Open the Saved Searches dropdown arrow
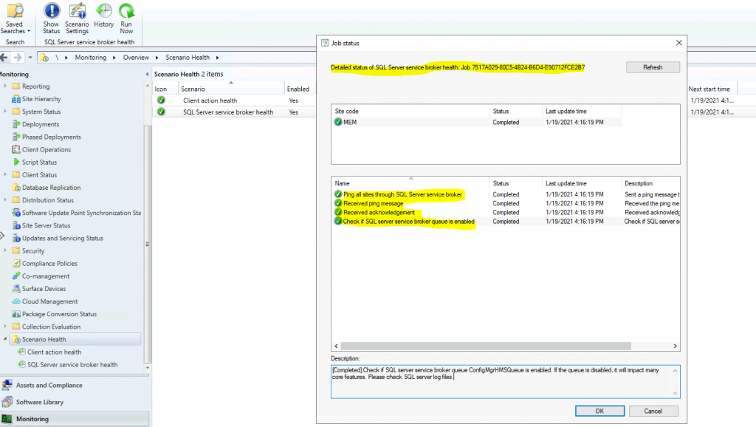This screenshot has width=756, height=427. [29, 31]
